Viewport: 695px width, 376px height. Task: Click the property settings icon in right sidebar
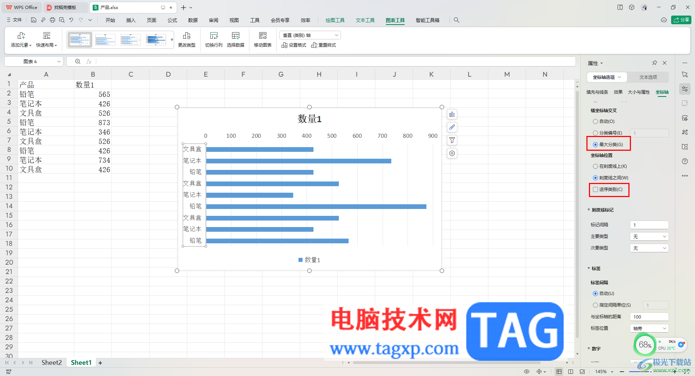685,89
